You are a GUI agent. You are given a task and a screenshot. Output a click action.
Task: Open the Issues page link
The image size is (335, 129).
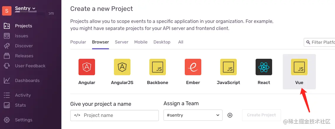pyautogui.click(x=22, y=36)
